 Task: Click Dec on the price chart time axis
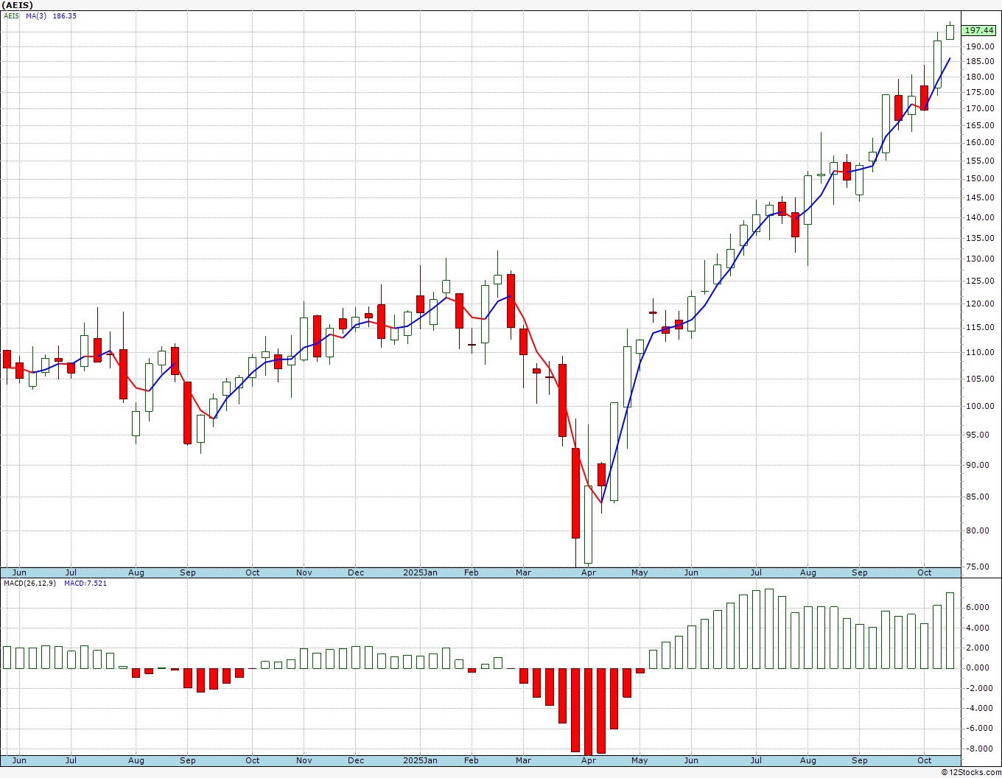[356, 572]
